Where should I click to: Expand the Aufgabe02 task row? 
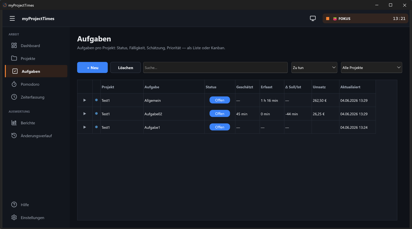click(x=84, y=114)
